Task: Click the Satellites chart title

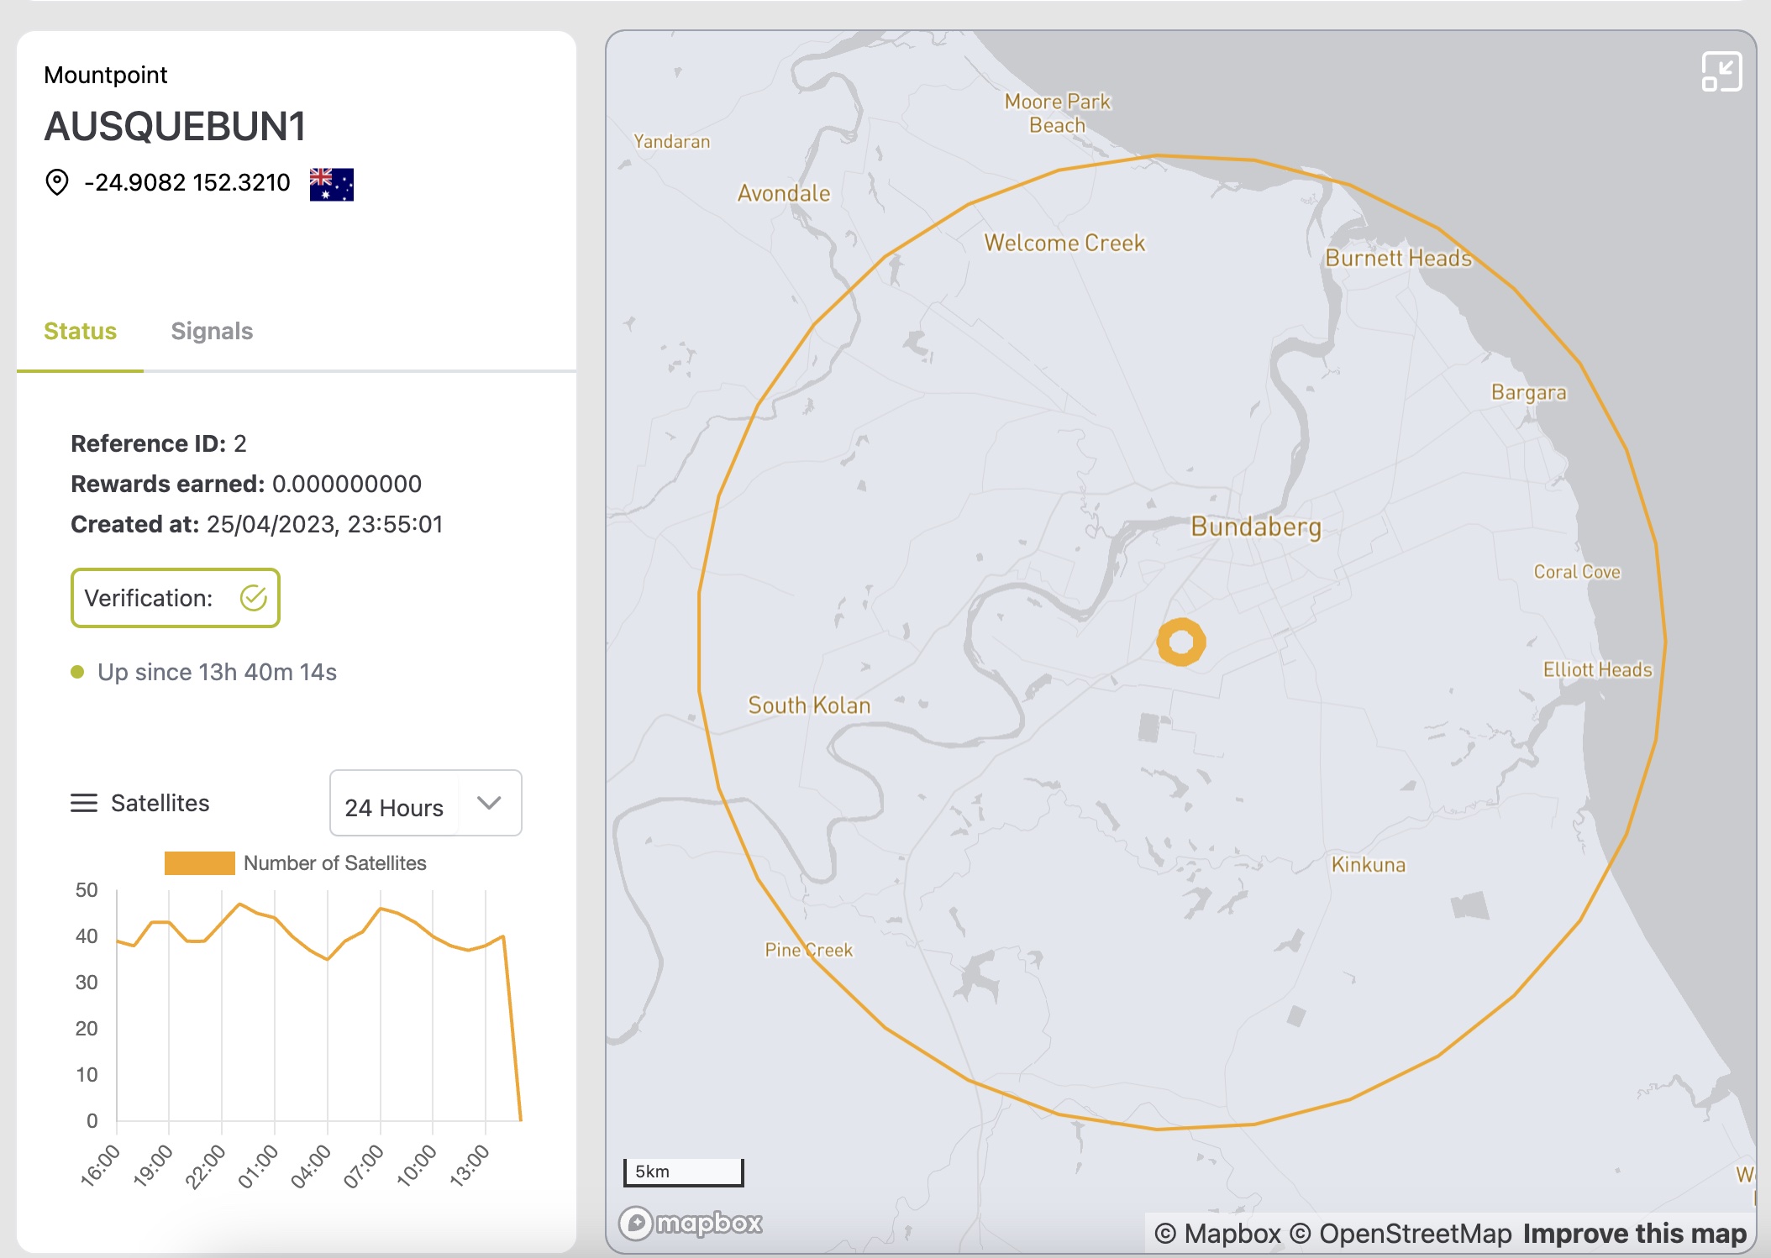Action: [160, 803]
